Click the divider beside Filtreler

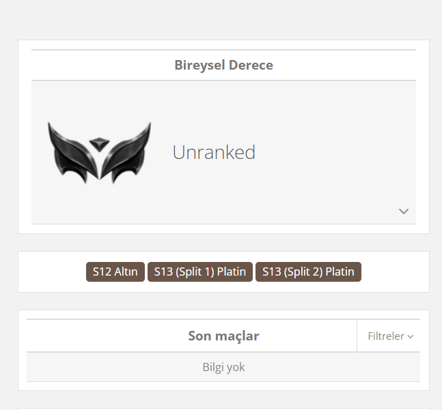(357, 336)
